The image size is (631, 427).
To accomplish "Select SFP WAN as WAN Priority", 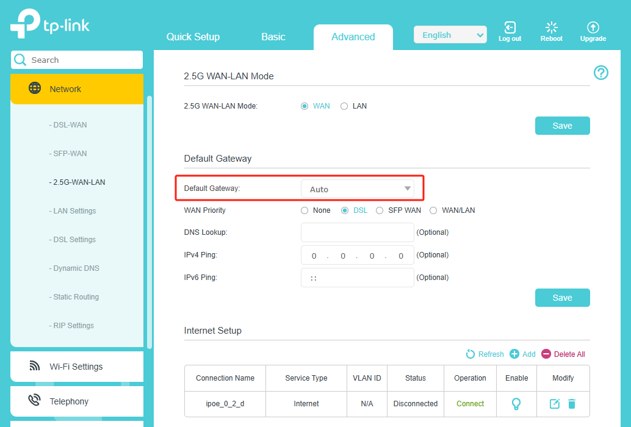I will (380, 210).
